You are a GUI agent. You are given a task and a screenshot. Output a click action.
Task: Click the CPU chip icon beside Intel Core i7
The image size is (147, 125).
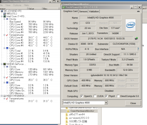click(5, 16)
